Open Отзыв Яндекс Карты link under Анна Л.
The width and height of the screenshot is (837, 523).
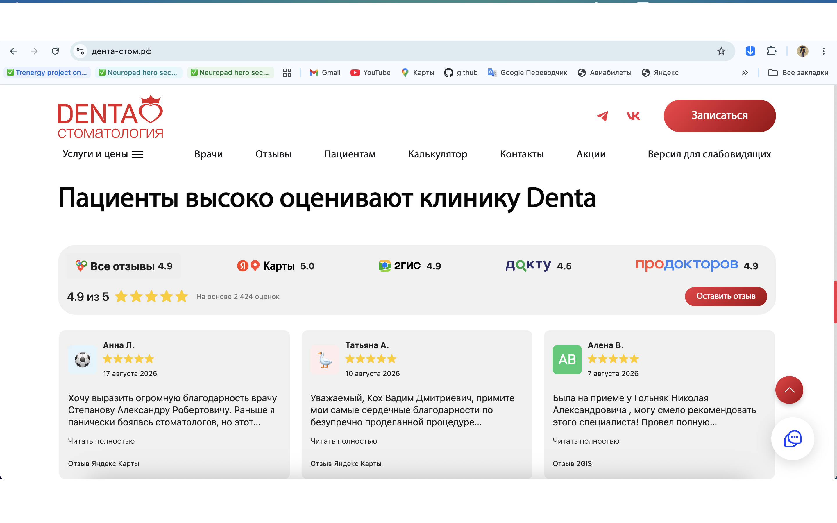tap(103, 463)
